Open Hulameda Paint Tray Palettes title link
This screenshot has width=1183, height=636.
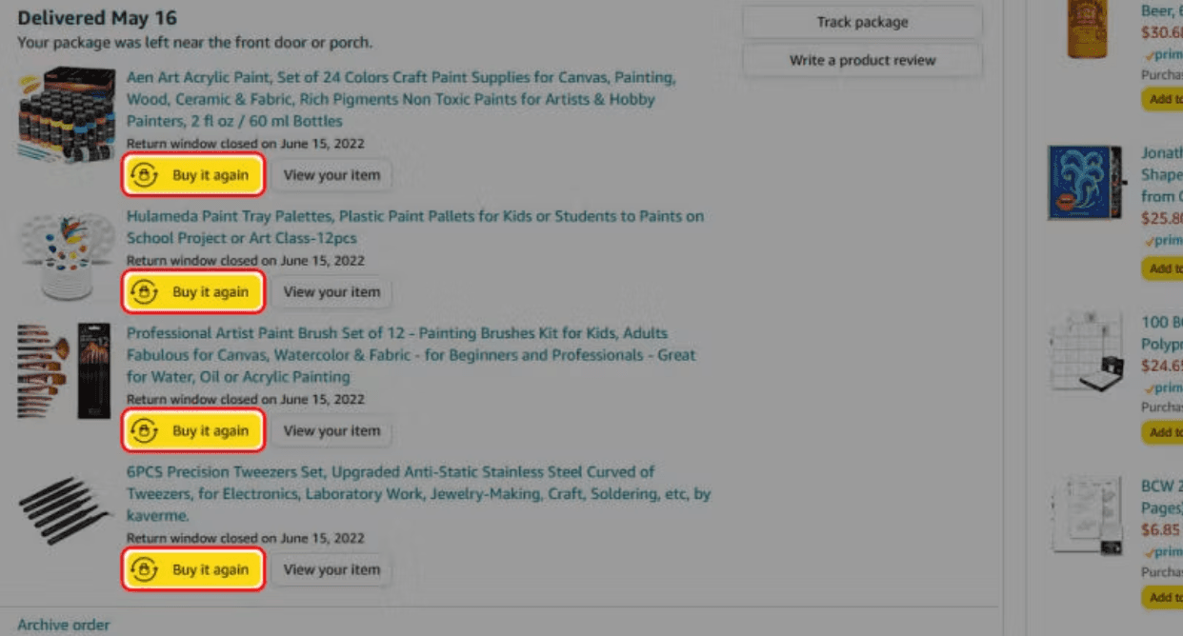415,227
